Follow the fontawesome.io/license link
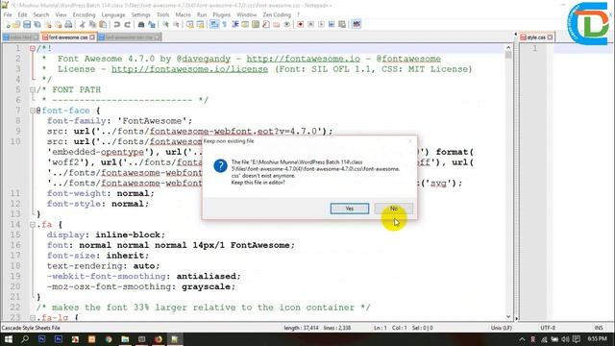 click(x=190, y=69)
